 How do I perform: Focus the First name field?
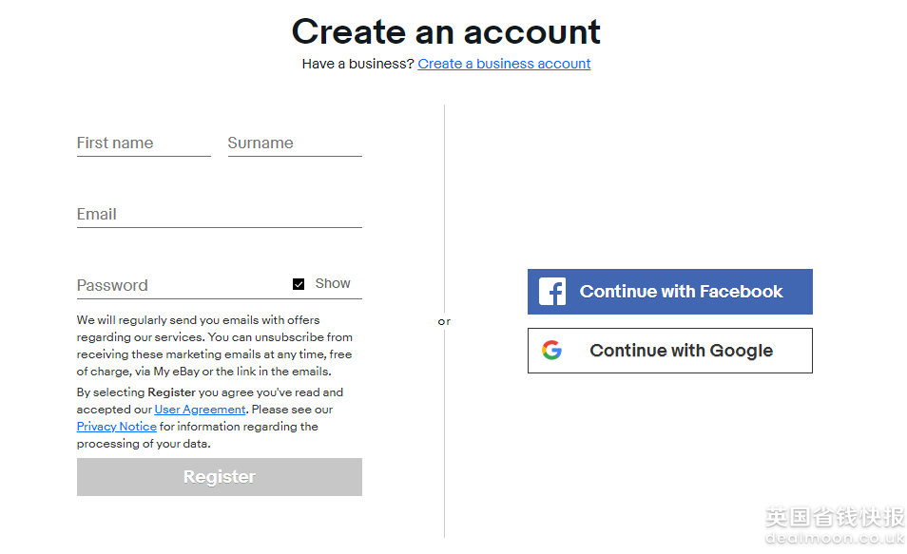(x=144, y=143)
